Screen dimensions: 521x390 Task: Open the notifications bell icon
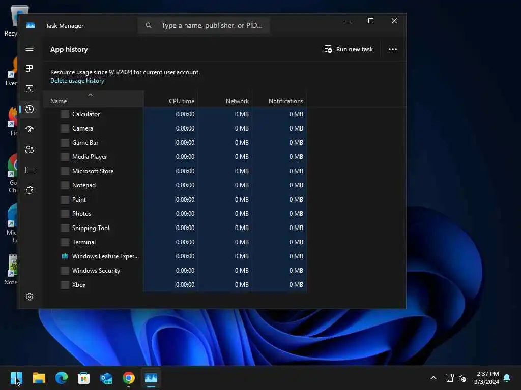pyautogui.click(x=507, y=378)
